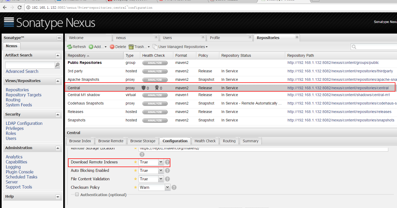Open Support Tools link
Screen dimensions: 397x208
pos(19,187)
